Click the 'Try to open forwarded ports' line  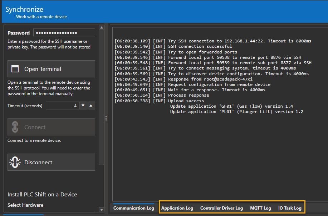click(176, 52)
